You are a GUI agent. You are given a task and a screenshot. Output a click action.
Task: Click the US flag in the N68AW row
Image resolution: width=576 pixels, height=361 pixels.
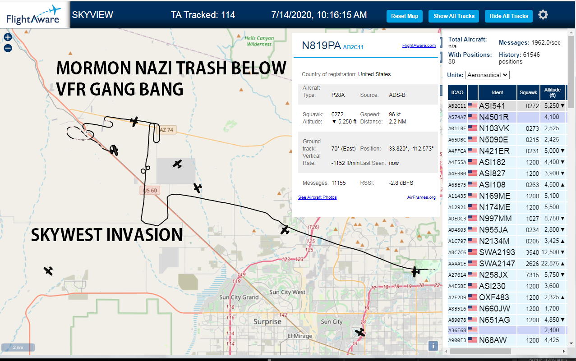pyautogui.click(x=473, y=340)
